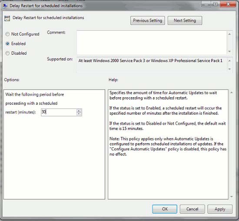239x221 pixels.
Task: Click Previous Setting button
Action: [x=148, y=20]
